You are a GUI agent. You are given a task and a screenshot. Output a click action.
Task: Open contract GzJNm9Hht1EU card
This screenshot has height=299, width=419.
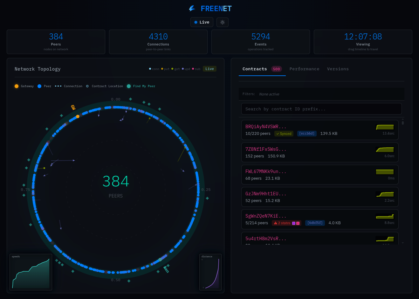point(320,197)
